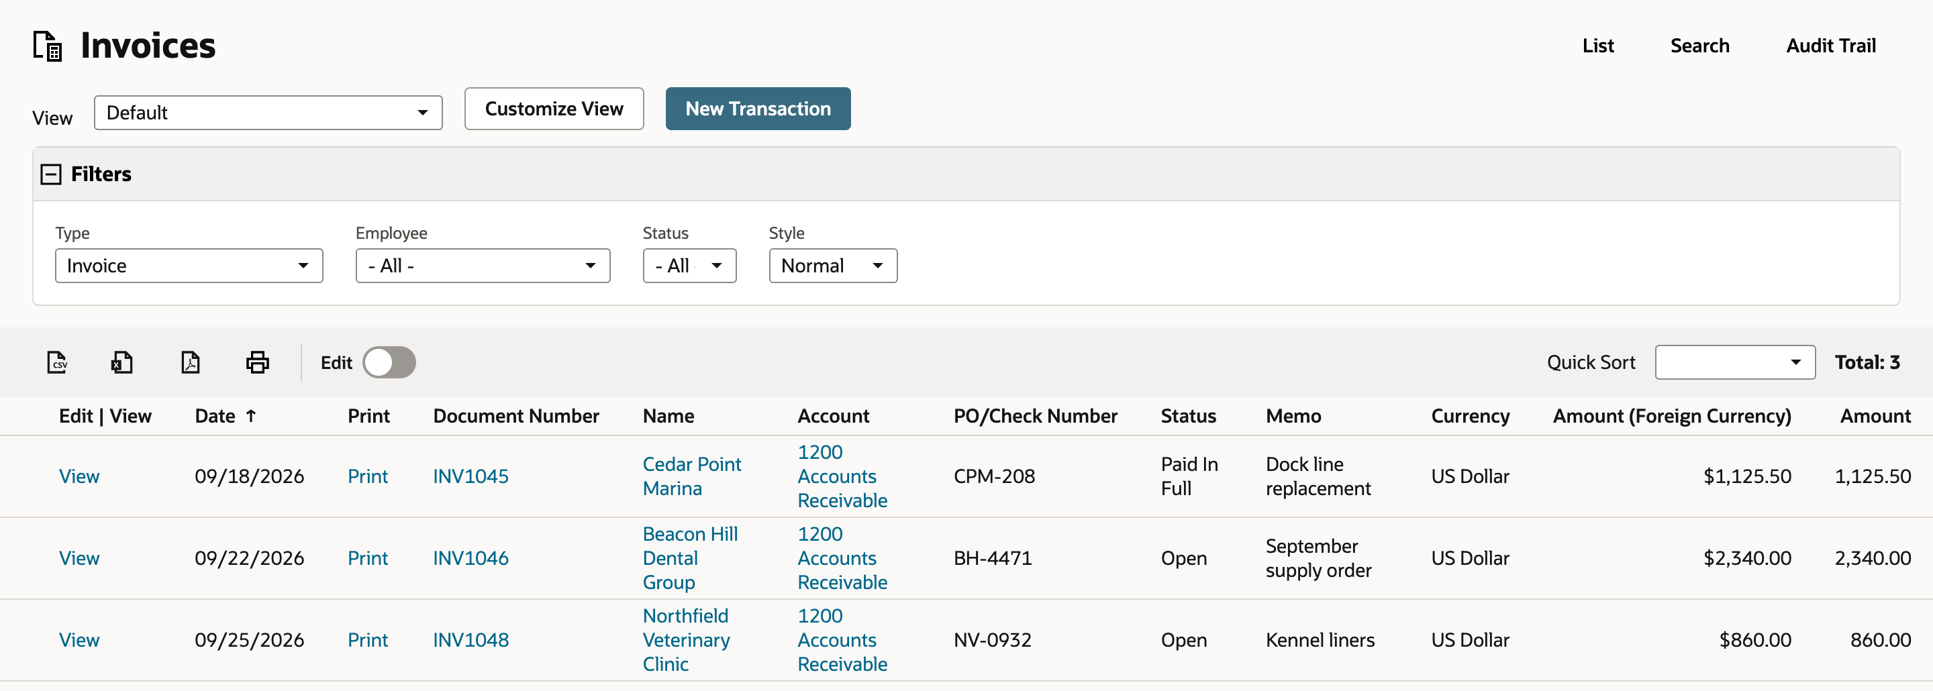
Task: Open Accounts Receivable link in INV1048 row
Action: click(x=842, y=640)
